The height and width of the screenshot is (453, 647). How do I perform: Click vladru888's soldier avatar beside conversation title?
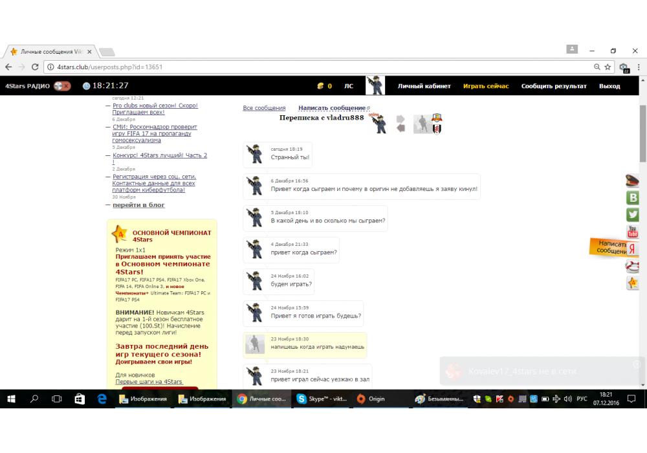(378, 124)
